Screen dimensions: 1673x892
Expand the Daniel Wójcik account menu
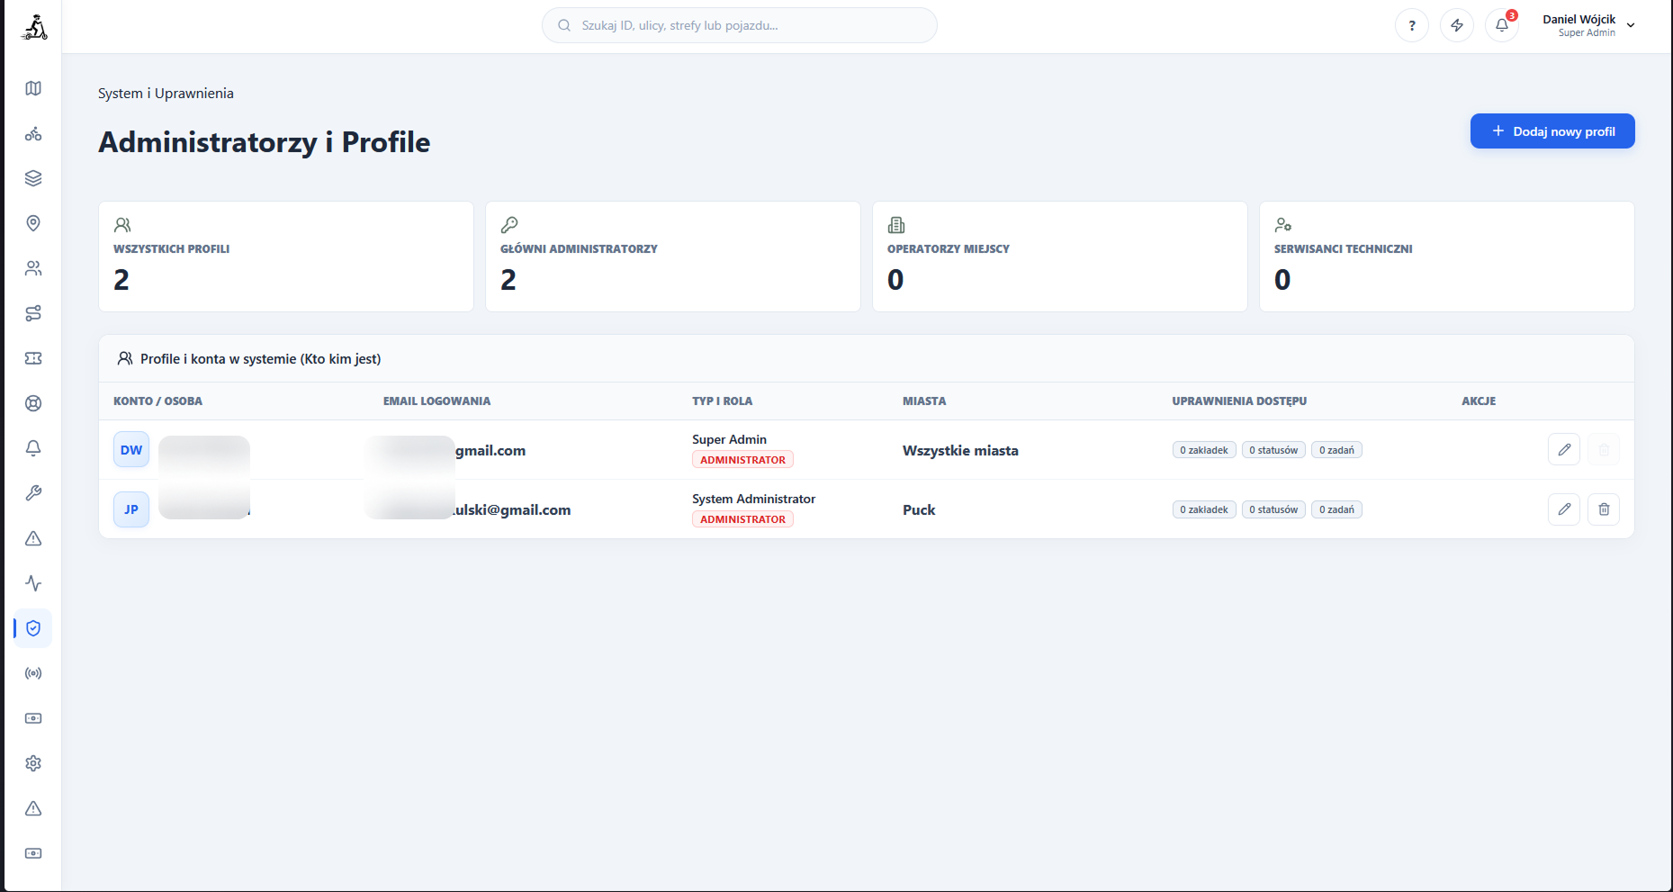pos(1588,25)
